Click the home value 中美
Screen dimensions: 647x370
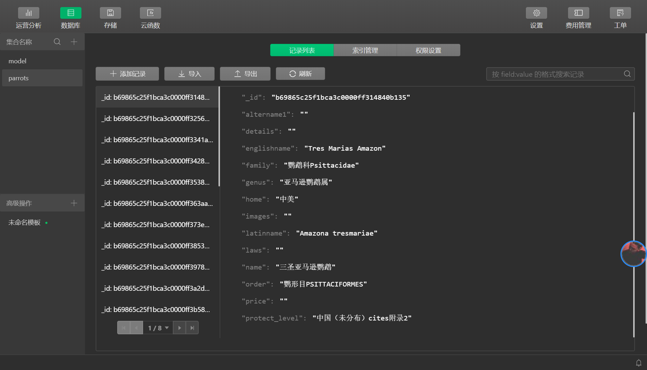point(287,199)
